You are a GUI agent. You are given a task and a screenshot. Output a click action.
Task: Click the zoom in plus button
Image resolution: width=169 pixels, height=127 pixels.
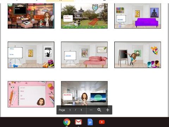point(108,110)
